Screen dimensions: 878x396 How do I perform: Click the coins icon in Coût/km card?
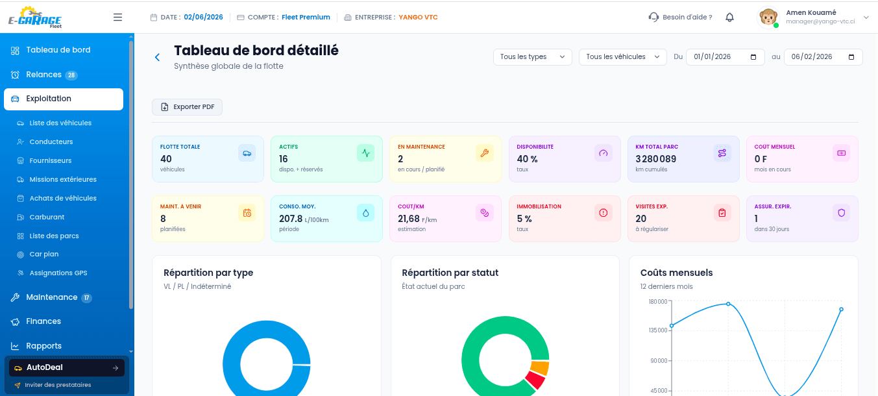pyautogui.click(x=484, y=213)
